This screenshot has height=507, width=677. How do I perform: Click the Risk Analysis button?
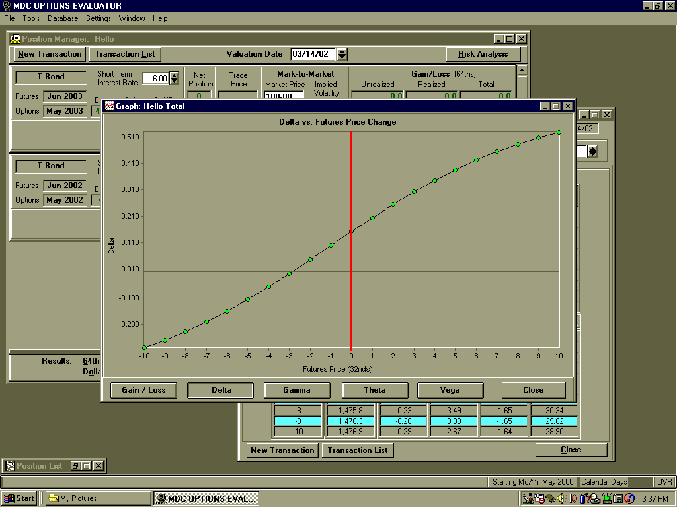pos(483,54)
